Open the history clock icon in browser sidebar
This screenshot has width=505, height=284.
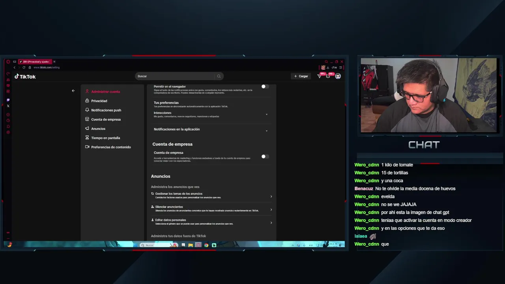8,120
